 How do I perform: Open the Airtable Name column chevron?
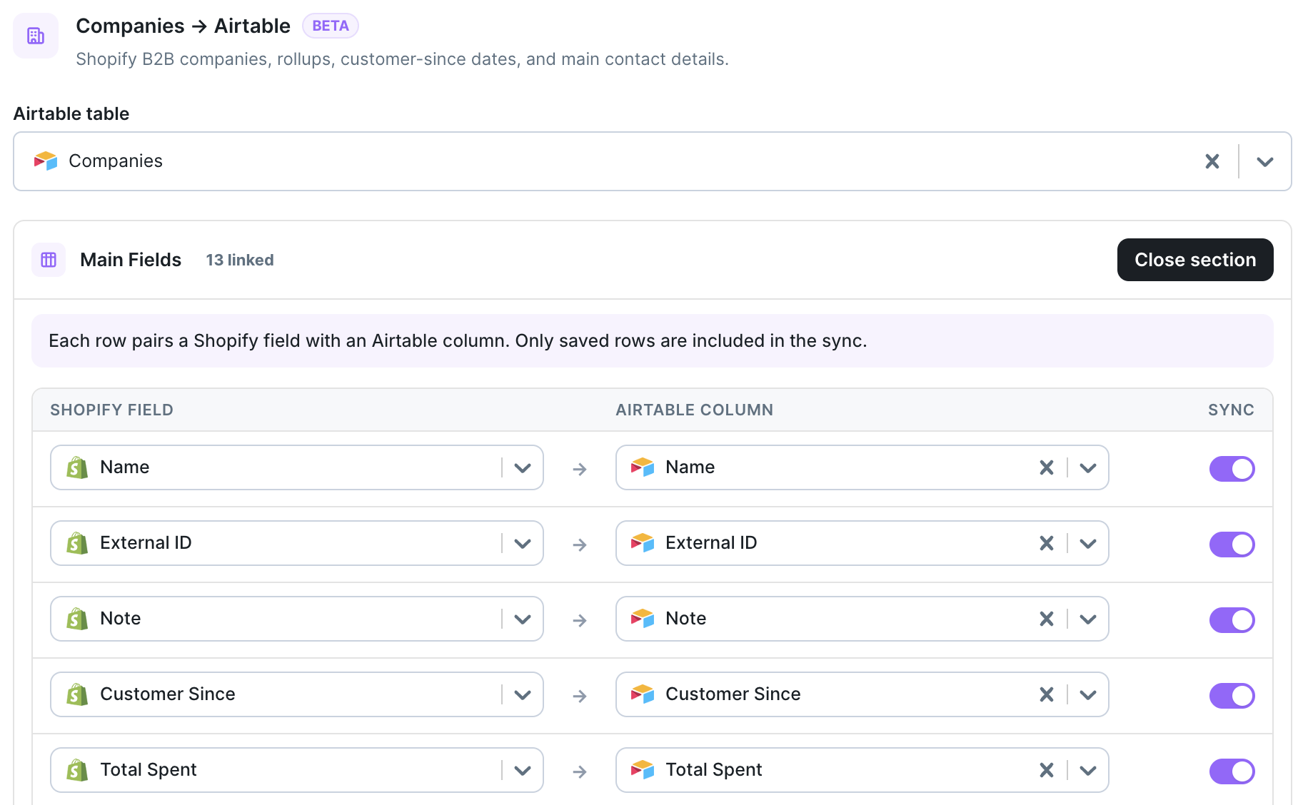[x=1088, y=468]
